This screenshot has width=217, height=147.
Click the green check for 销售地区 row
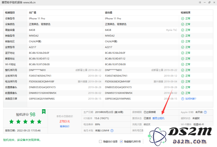183,41
